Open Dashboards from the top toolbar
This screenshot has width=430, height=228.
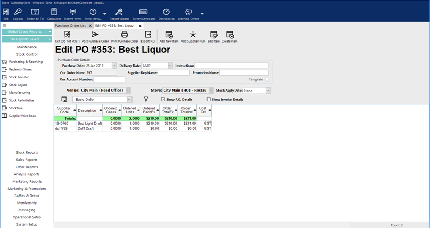166,13
